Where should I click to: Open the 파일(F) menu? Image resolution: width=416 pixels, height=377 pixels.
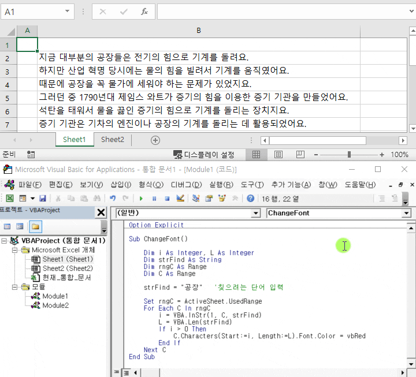coord(30,185)
